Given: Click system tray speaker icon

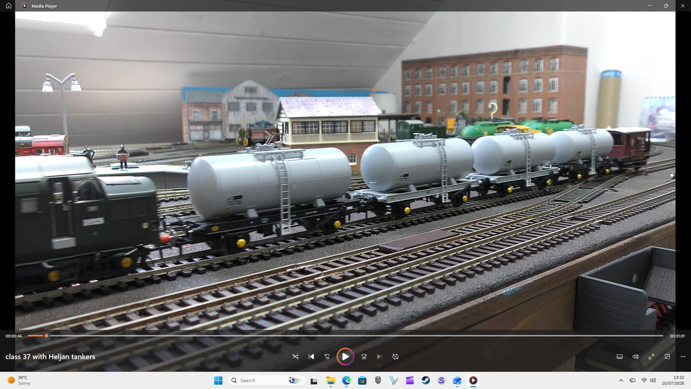Looking at the screenshot, I should [x=653, y=380].
